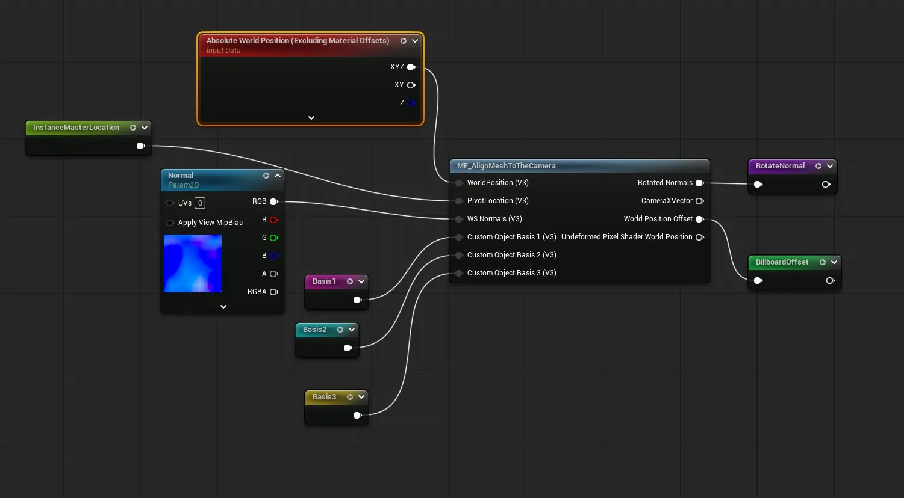The height and width of the screenshot is (498, 904).
Task: Click the WorldPosition (V3) input label
Action: [497, 183]
